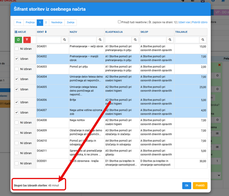
Task: Go to the Prejšnja page
Action: point(30,22)
